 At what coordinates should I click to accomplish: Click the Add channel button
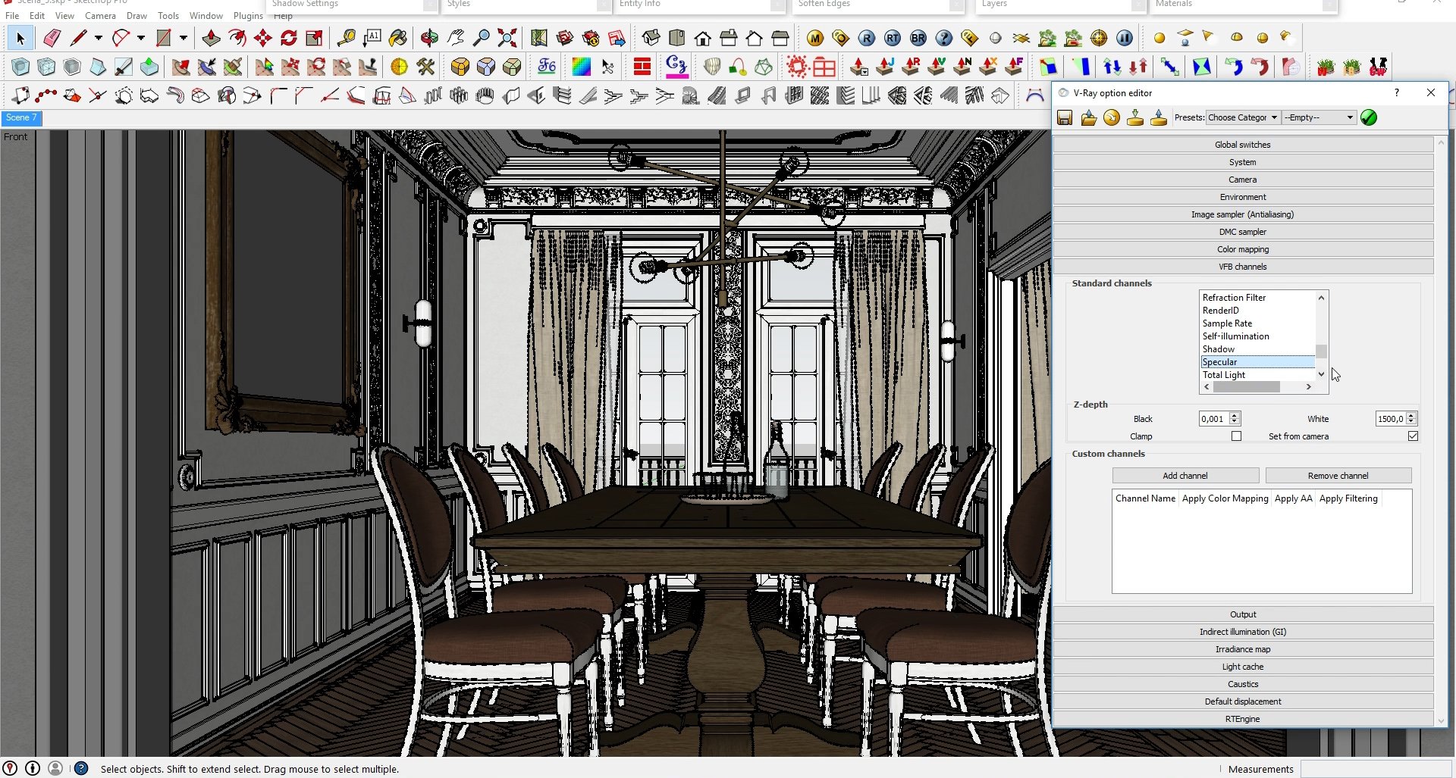pos(1185,476)
